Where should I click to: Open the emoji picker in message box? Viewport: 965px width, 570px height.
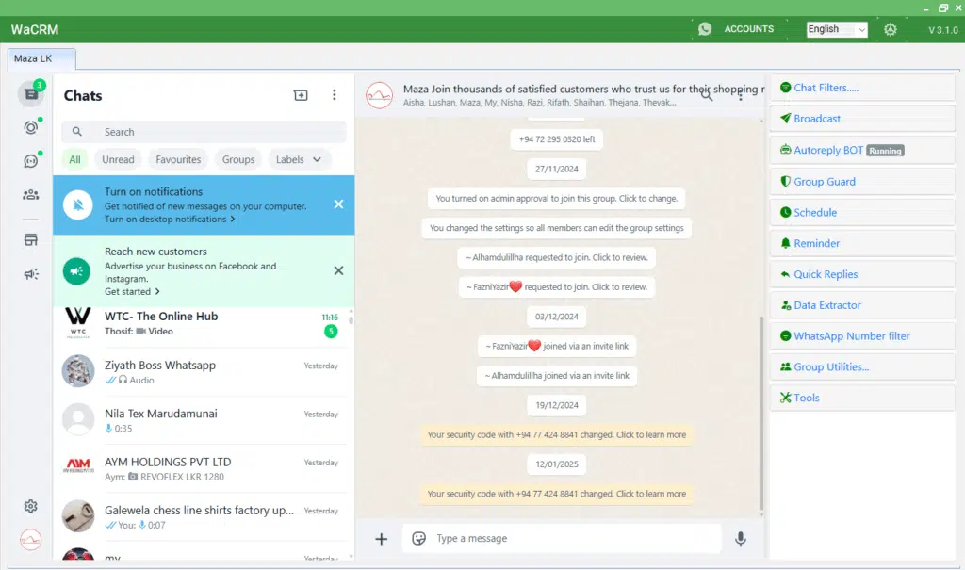(419, 539)
